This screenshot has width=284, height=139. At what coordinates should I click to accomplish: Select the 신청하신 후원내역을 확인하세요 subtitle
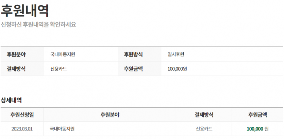(38, 24)
